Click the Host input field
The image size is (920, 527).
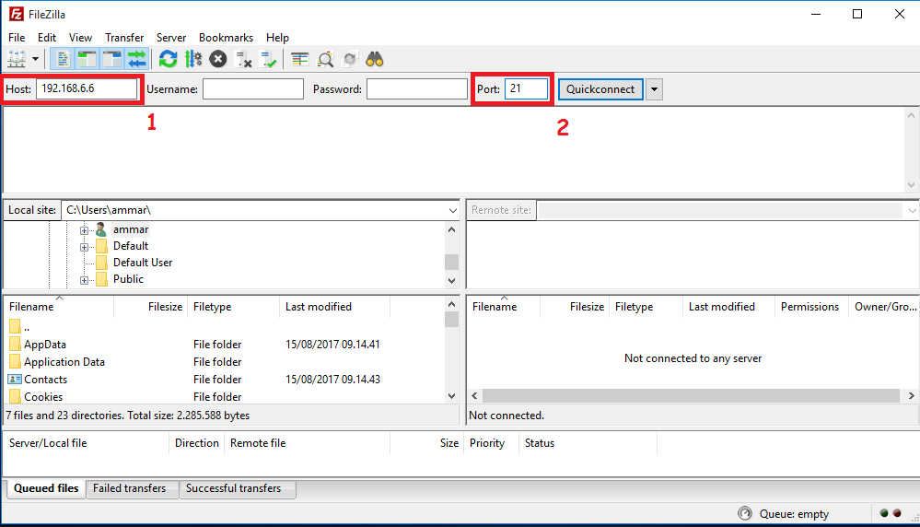[x=87, y=88]
